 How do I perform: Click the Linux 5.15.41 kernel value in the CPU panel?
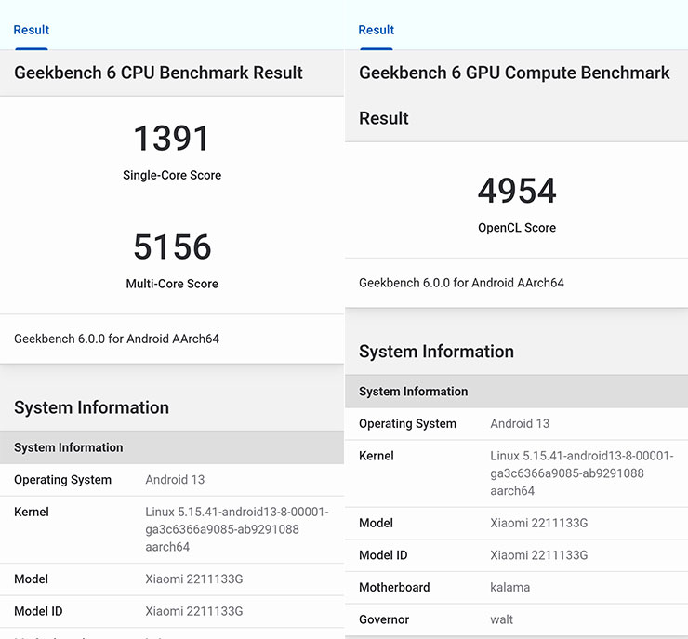237,529
